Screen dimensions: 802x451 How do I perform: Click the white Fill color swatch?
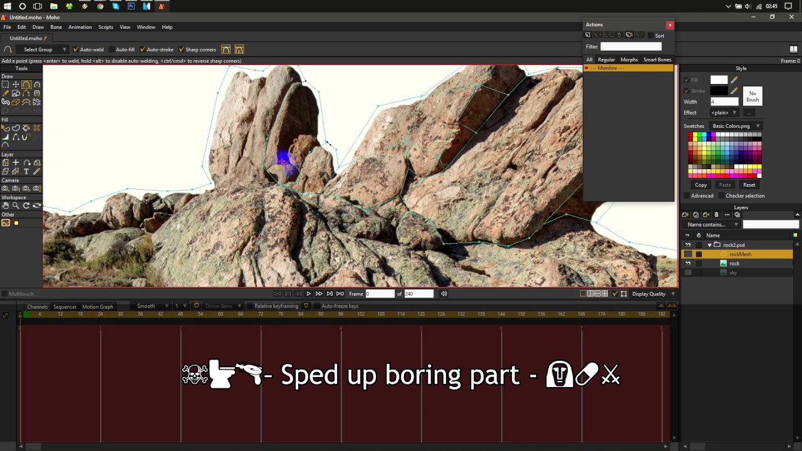point(719,80)
